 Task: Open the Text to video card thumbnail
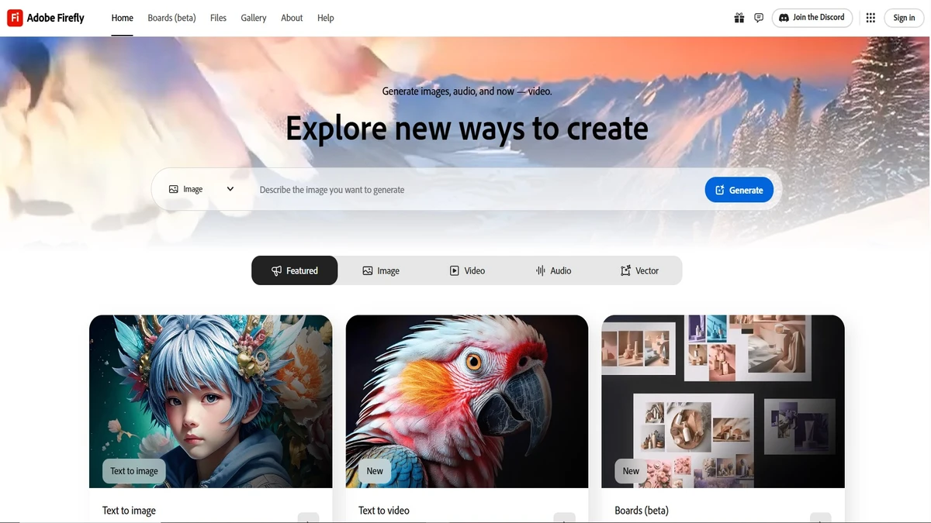pos(466,401)
